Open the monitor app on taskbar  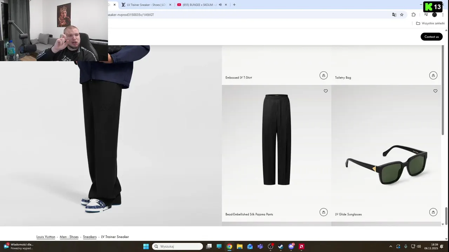click(x=219, y=246)
